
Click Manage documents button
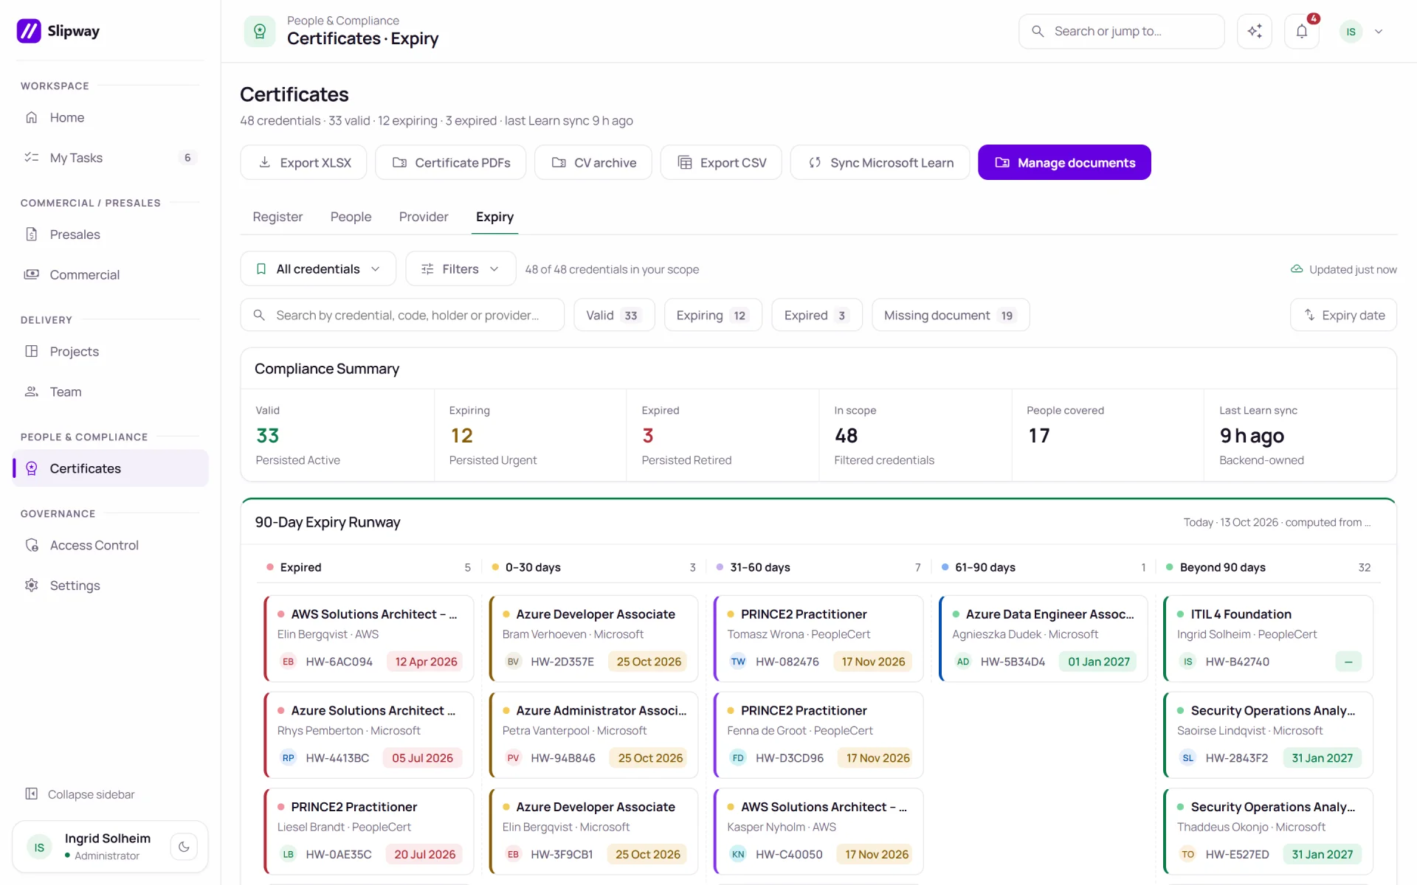click(x=1064, y=162)
